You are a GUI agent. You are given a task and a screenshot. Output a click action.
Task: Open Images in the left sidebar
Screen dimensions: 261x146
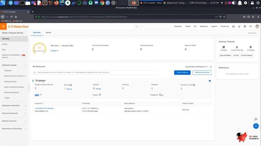(7, 98)
